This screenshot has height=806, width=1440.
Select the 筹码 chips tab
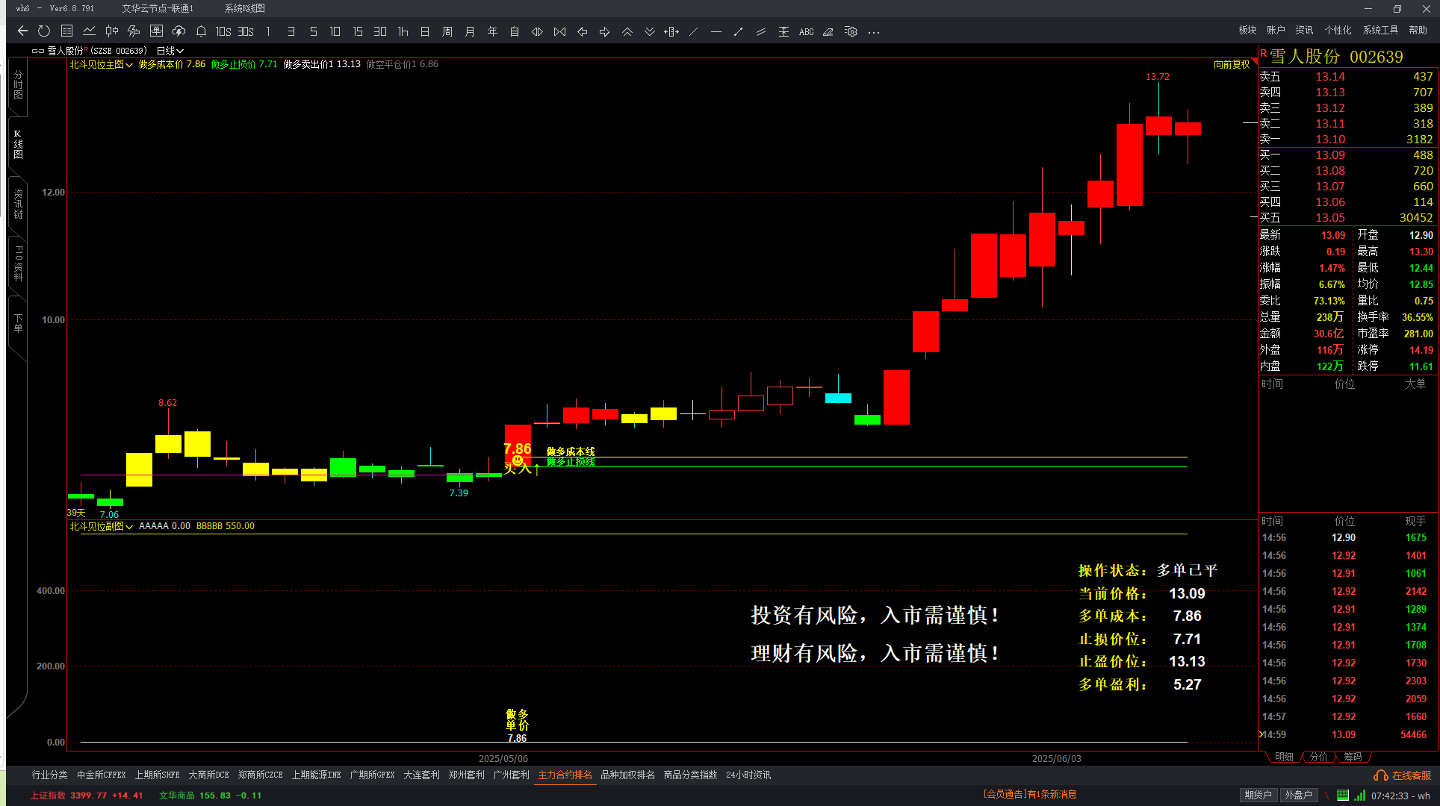[1353, 757]
